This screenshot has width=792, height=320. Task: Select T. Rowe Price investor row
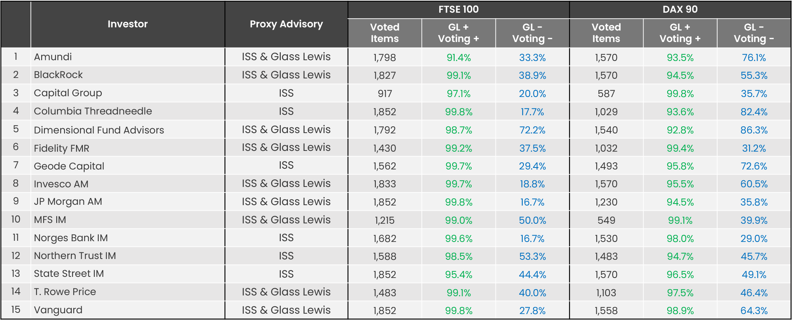(x=65, y=292)
